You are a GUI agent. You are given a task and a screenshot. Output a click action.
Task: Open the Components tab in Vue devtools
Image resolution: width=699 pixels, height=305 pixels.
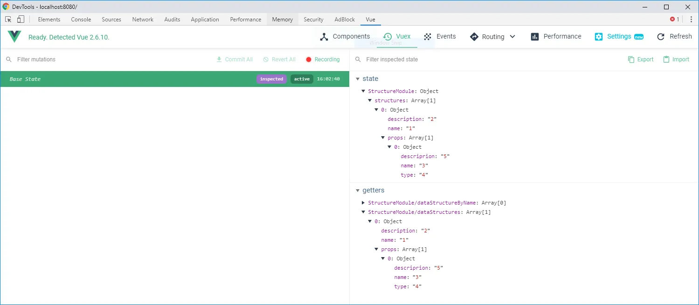pyautogui.click(x=345, y=37)
